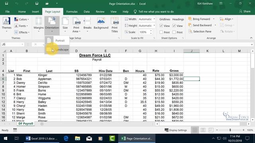Click the macro recording icon in status bar

click(15, 130)
